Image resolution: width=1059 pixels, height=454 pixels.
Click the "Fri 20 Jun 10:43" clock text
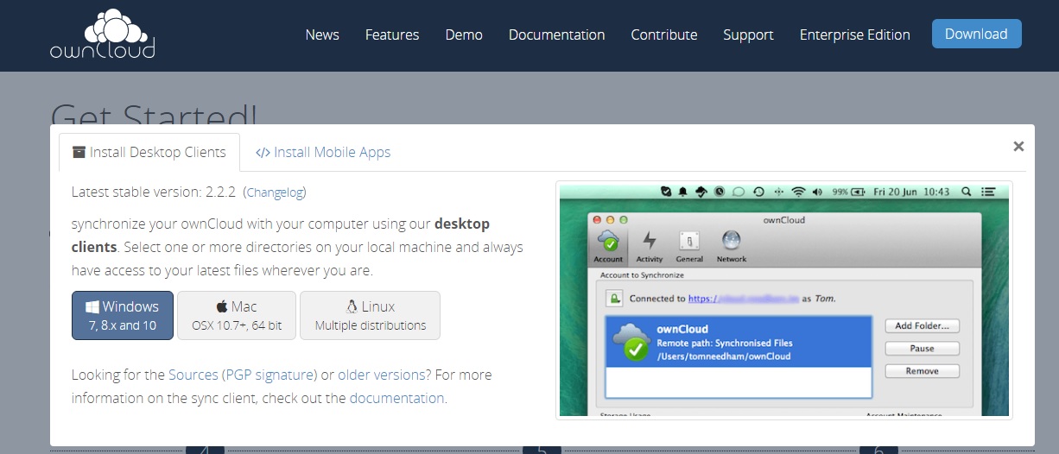coord(911,192)
